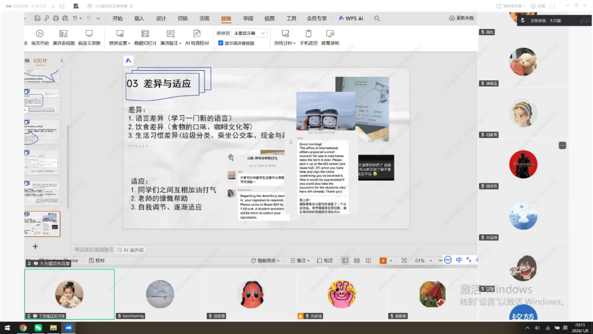Uncheck the 显示演讲者视图 checkbox
The width and height of the screenshot is (593, 334).
(221, 43)
